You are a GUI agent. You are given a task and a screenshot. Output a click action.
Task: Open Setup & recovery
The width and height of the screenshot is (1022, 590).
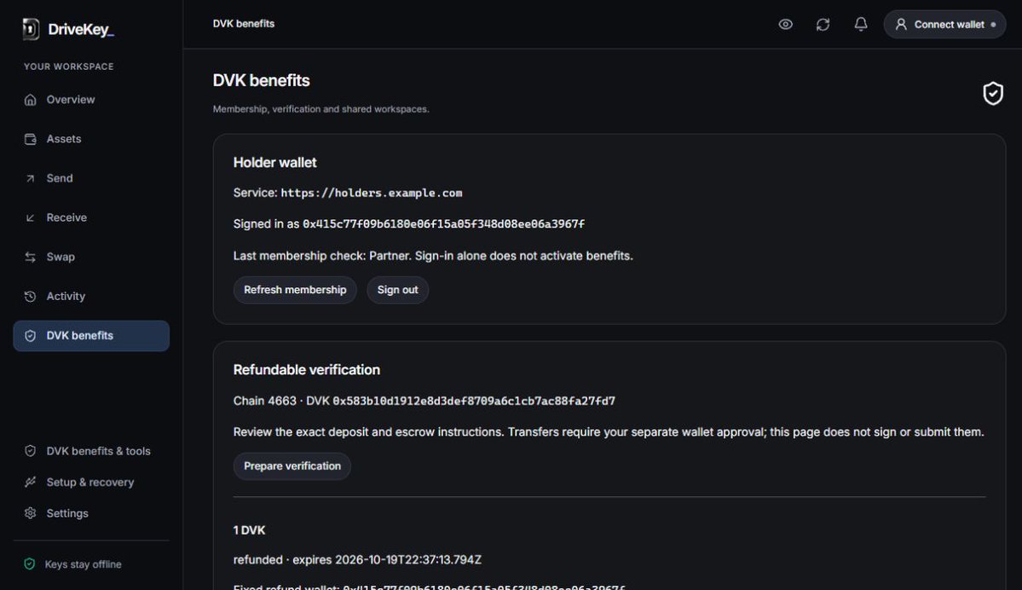[91, 483]
